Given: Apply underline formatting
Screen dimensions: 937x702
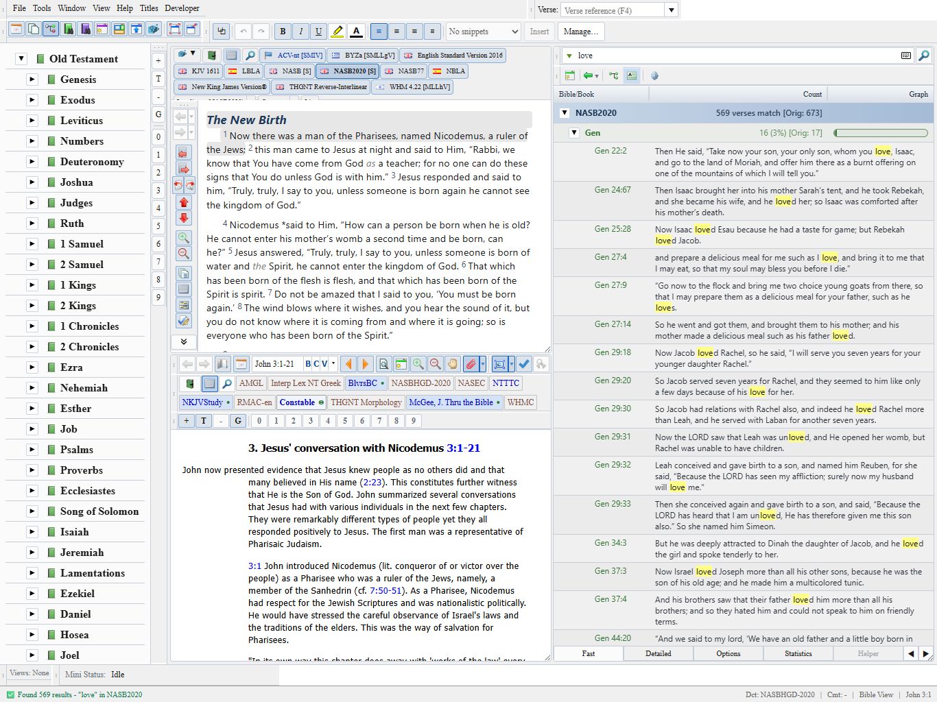Looking at the screenshot, I should tap(318, 32).
